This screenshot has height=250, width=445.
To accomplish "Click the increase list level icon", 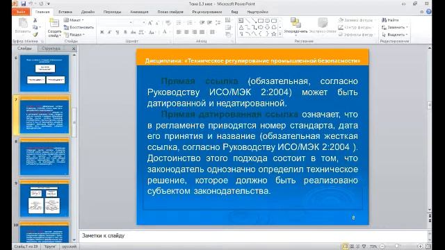I will pyautogui.click(x=209, y=23).
